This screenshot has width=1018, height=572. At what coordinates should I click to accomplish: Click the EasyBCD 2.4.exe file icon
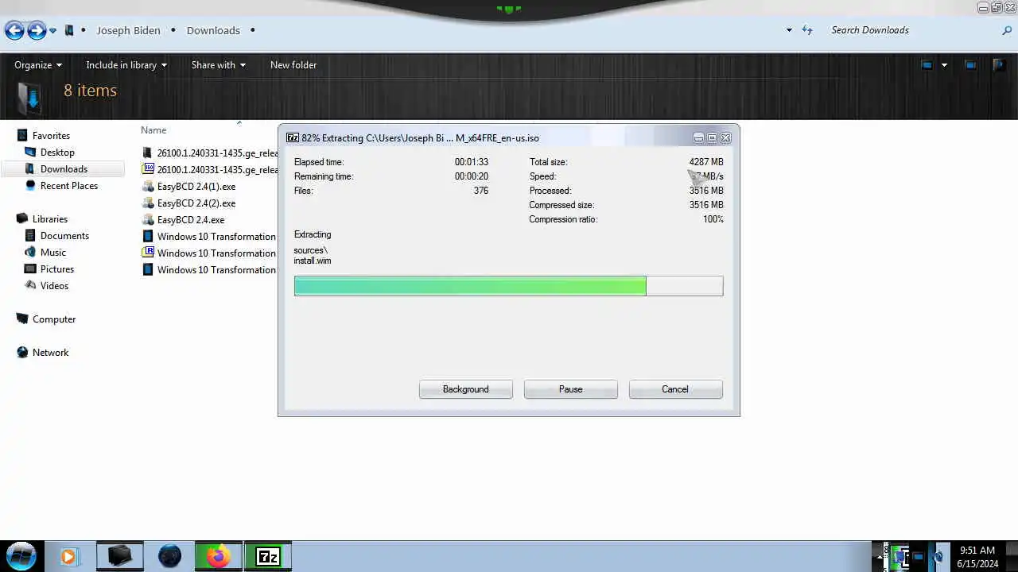pos(147,220)
